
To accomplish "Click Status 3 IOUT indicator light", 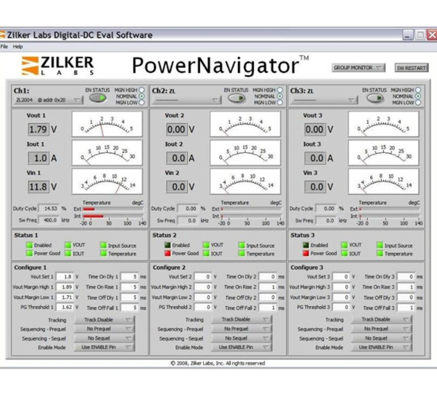I will [x=344, y=253].
